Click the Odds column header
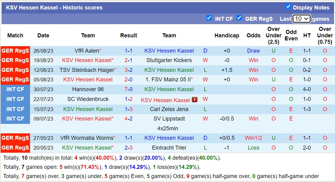The height and width of the screenshot is (182, 335). click(x=253, y=35)
